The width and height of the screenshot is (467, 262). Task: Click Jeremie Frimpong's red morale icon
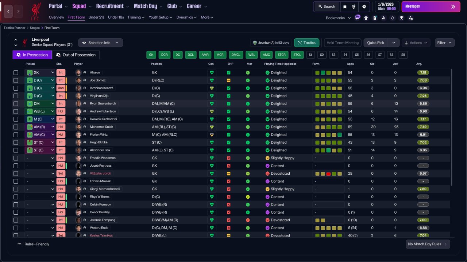coord(248,220)
